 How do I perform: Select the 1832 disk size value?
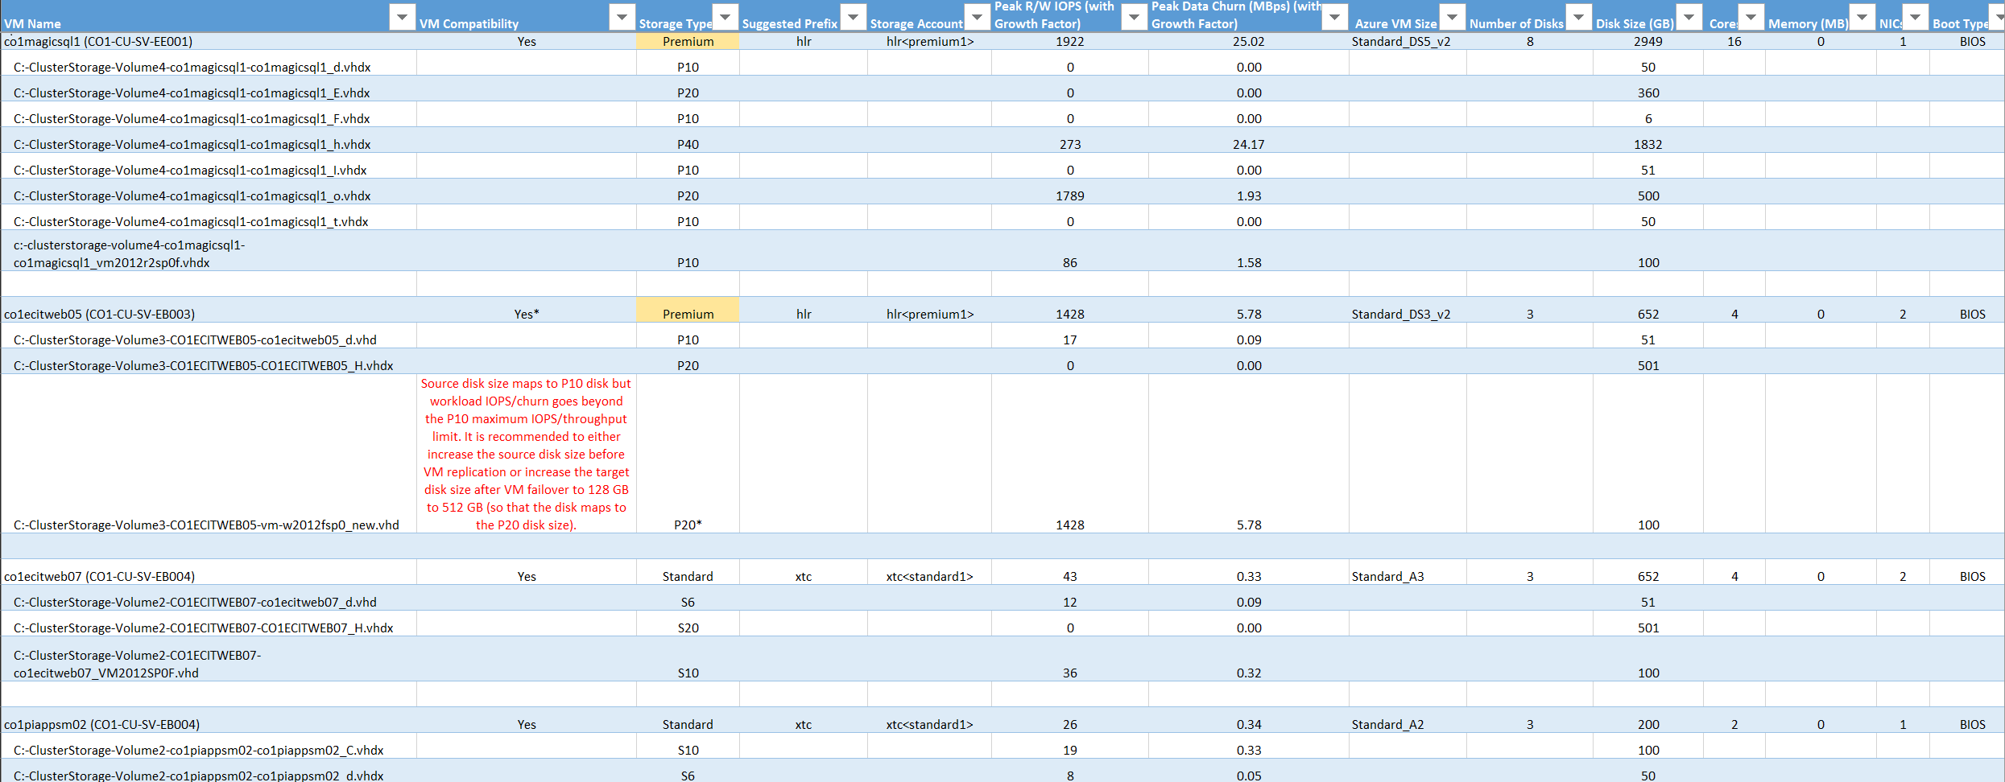coord(1647,145)
